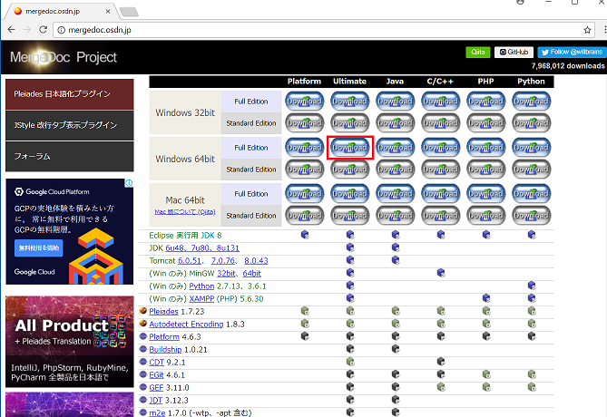The image size is (607, 417).
Task: Download Windows 64bit Full Edition PHP
Action: [x=485, y=148]
